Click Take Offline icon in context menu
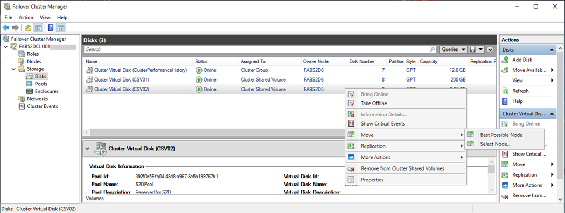This screenshot has height=213, width=565. click(x=351, y=104)
